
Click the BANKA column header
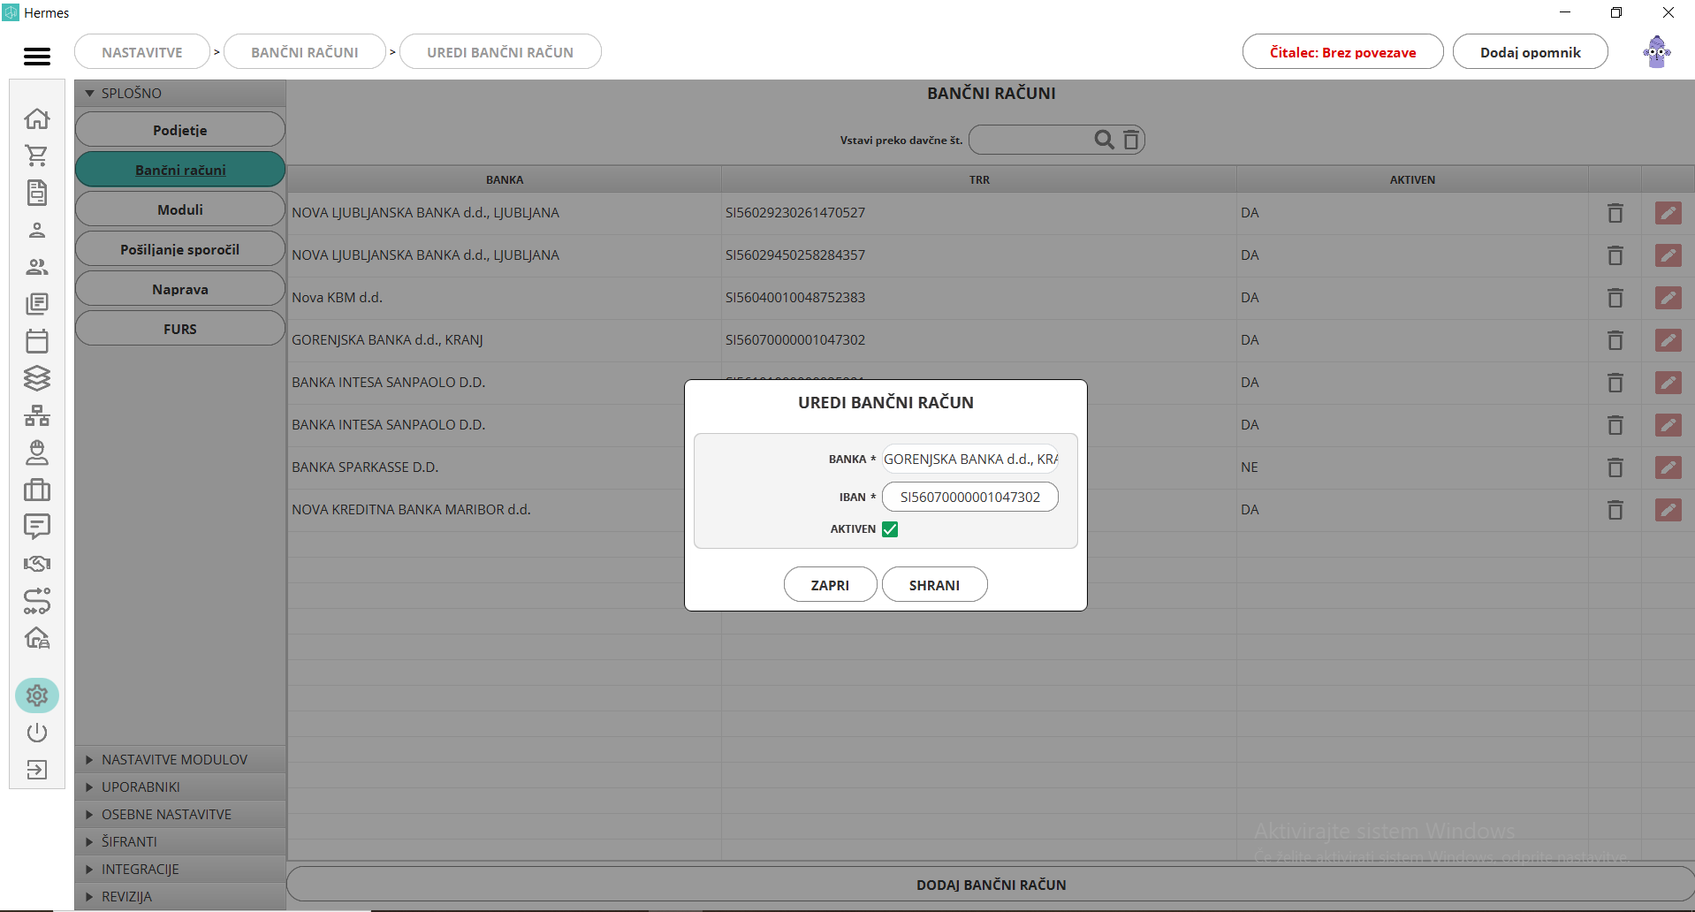click(x=505, y=180)
